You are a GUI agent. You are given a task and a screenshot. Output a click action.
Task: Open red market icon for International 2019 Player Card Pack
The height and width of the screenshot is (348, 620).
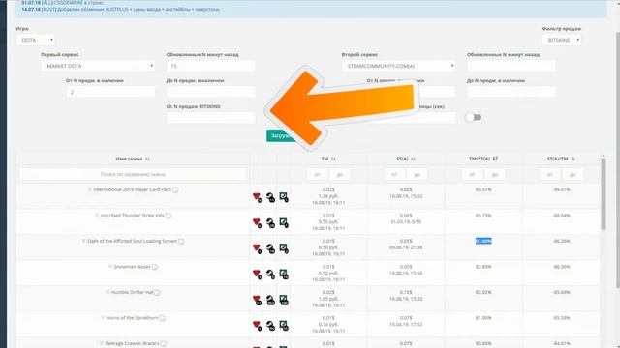pos(257,197)
